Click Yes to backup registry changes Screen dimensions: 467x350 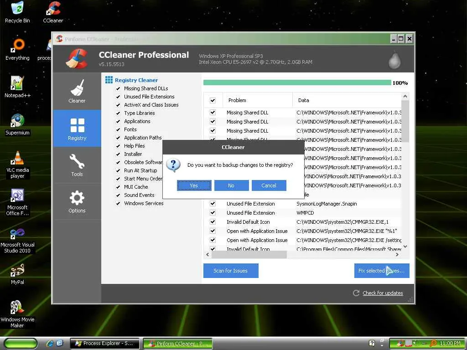tap(194, 185)
